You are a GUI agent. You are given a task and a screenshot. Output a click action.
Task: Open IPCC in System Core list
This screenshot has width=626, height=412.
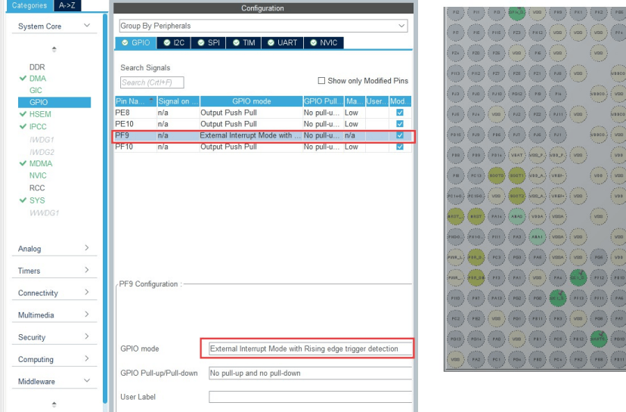pyautogui.click(x=38, y=126)
